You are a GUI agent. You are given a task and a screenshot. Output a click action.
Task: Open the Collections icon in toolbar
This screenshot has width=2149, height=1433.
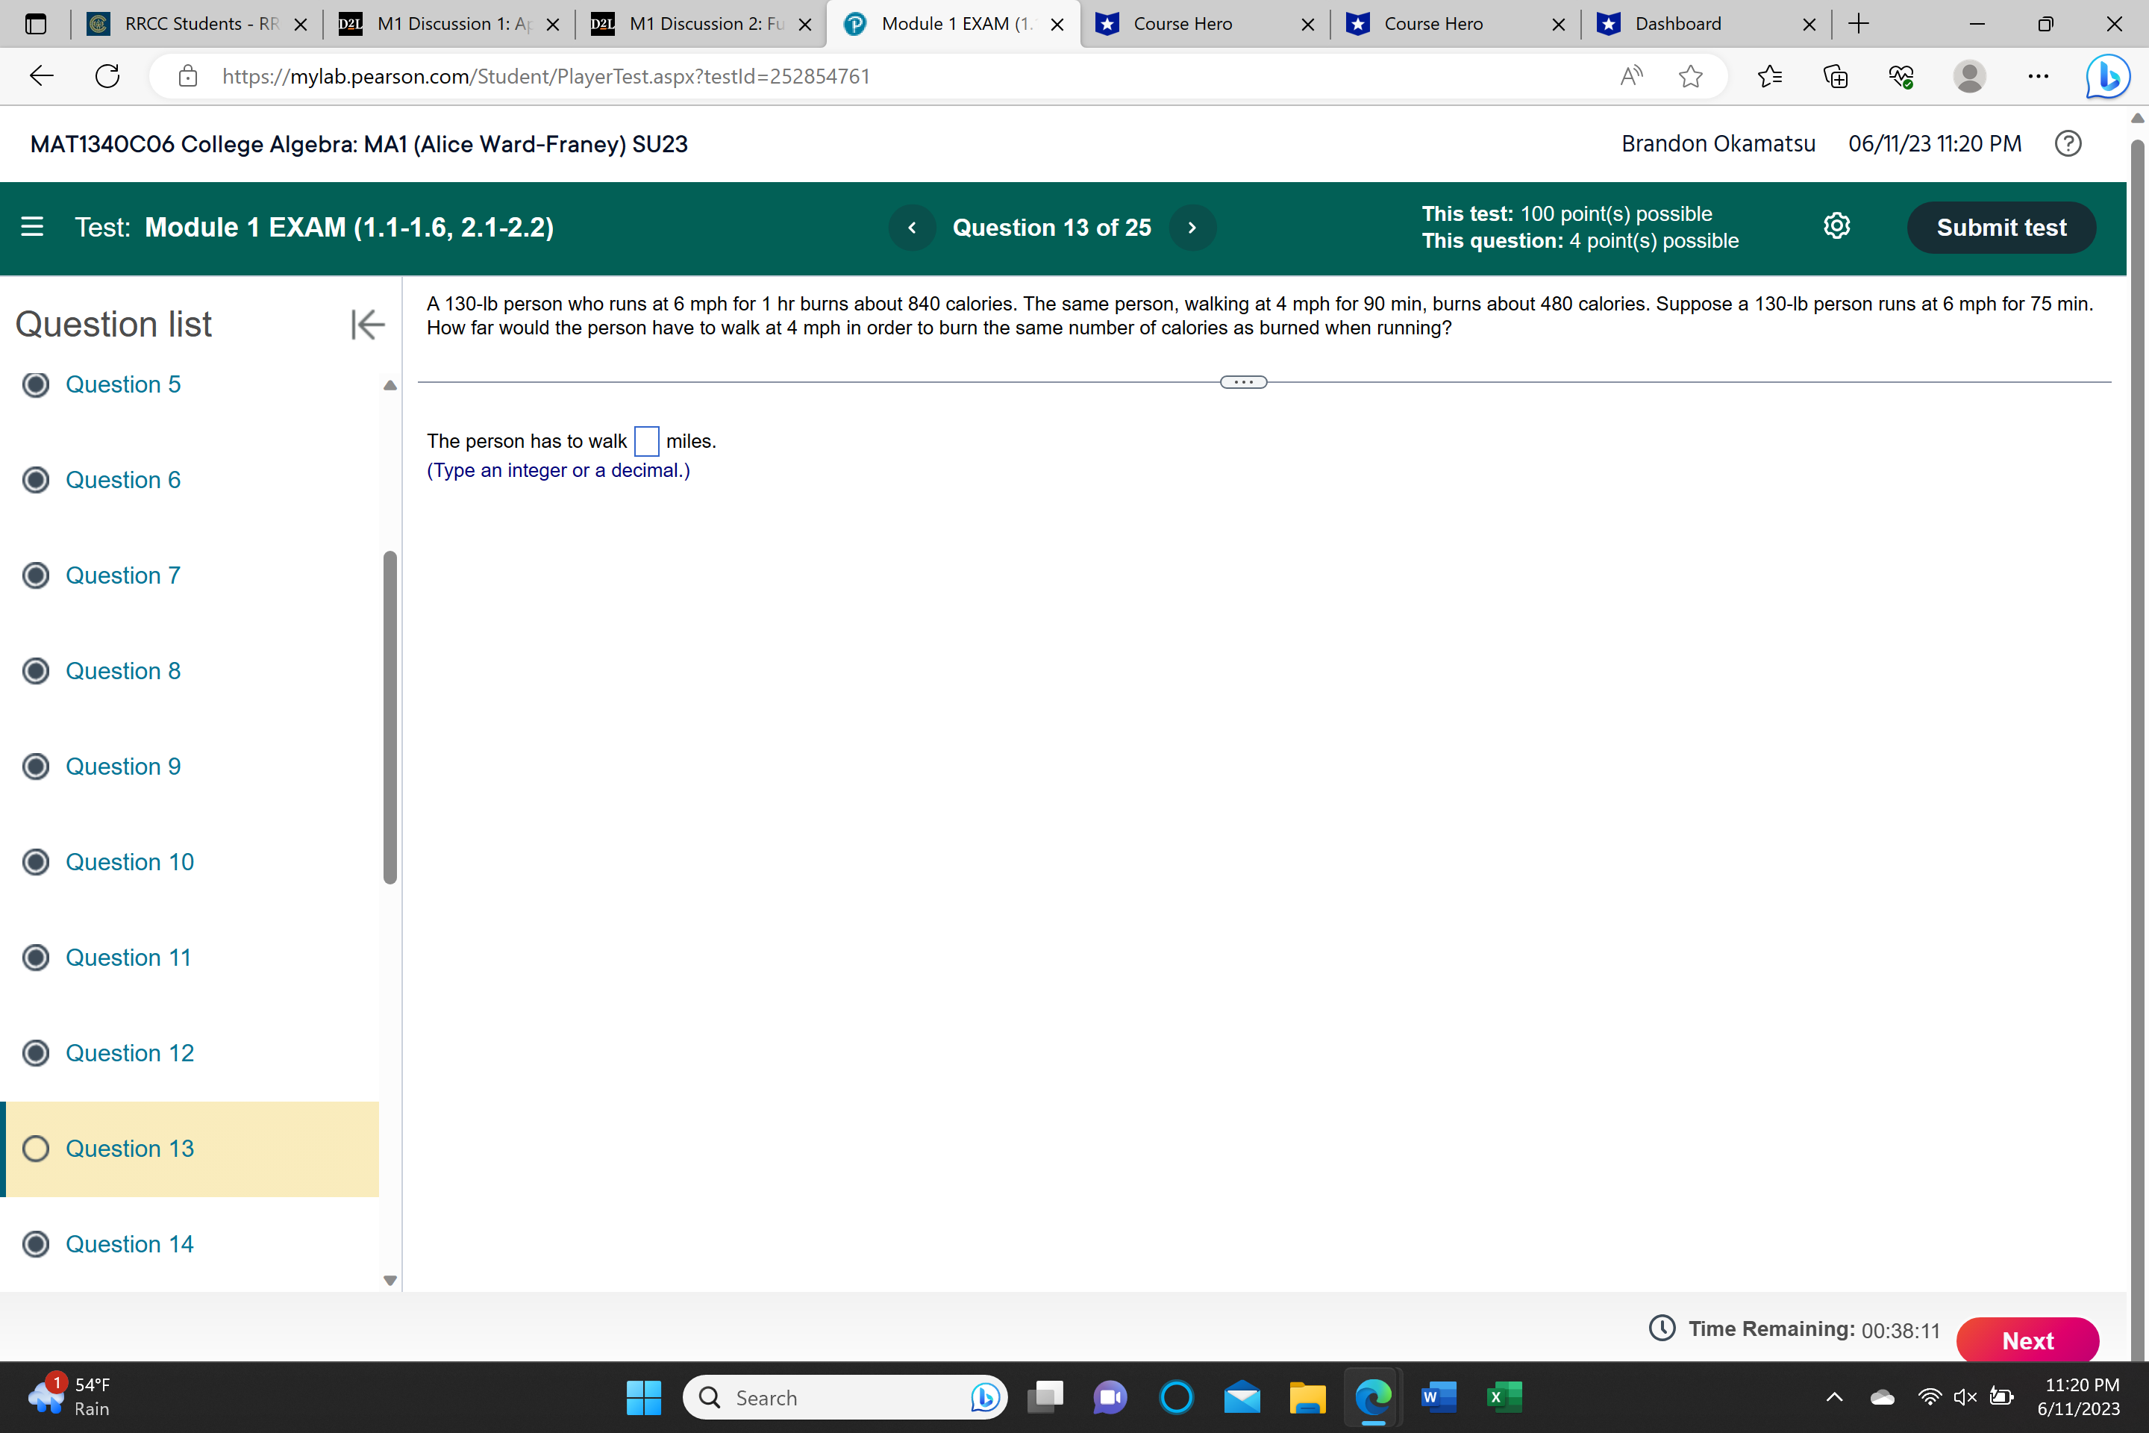[1836, 77]
